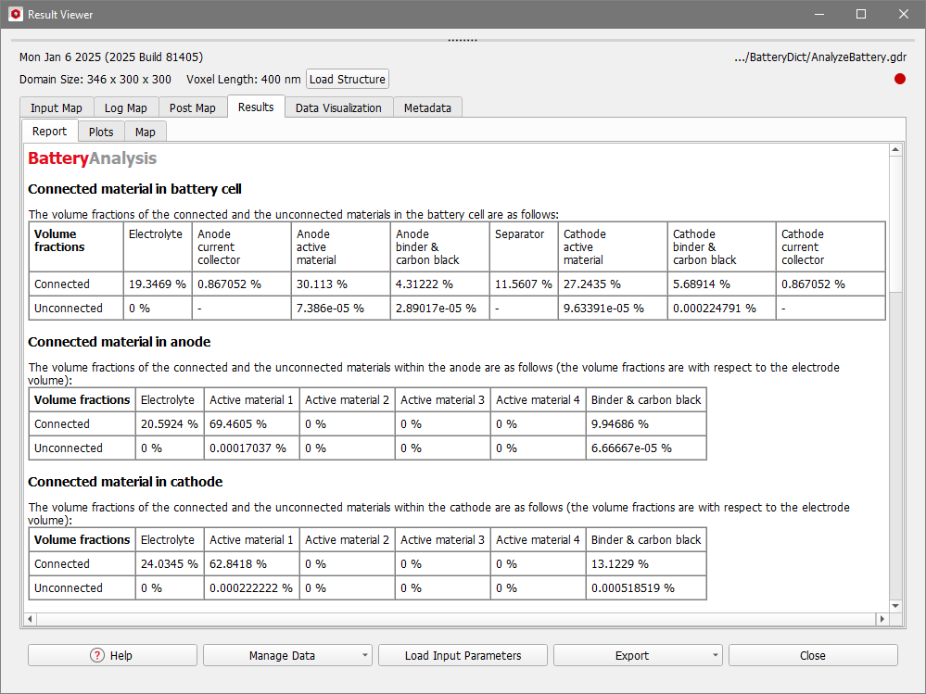Click anode cell value '20.5924 %'
Screen dimensions: 926x694
tap(170, 423)
